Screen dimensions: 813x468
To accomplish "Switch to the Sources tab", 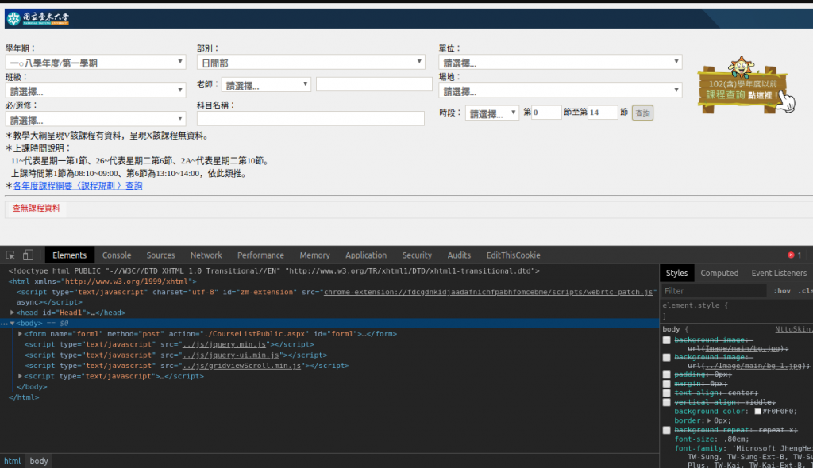I will tap(160, 255).
